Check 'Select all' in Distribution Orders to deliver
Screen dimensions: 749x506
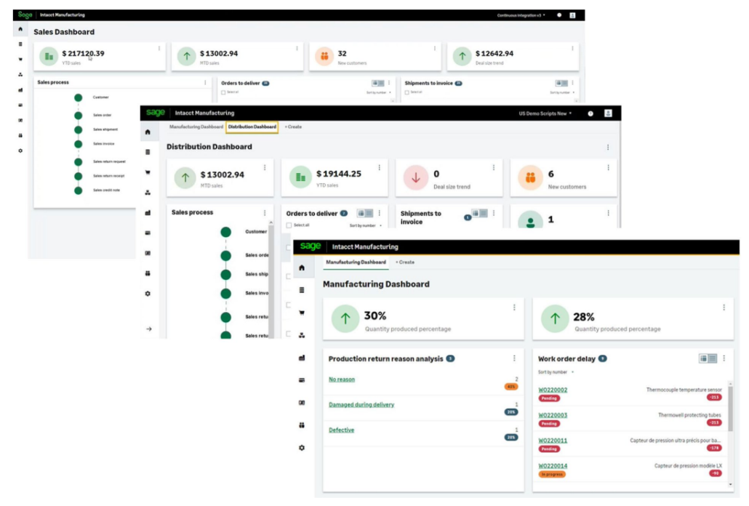pos(289,225)
